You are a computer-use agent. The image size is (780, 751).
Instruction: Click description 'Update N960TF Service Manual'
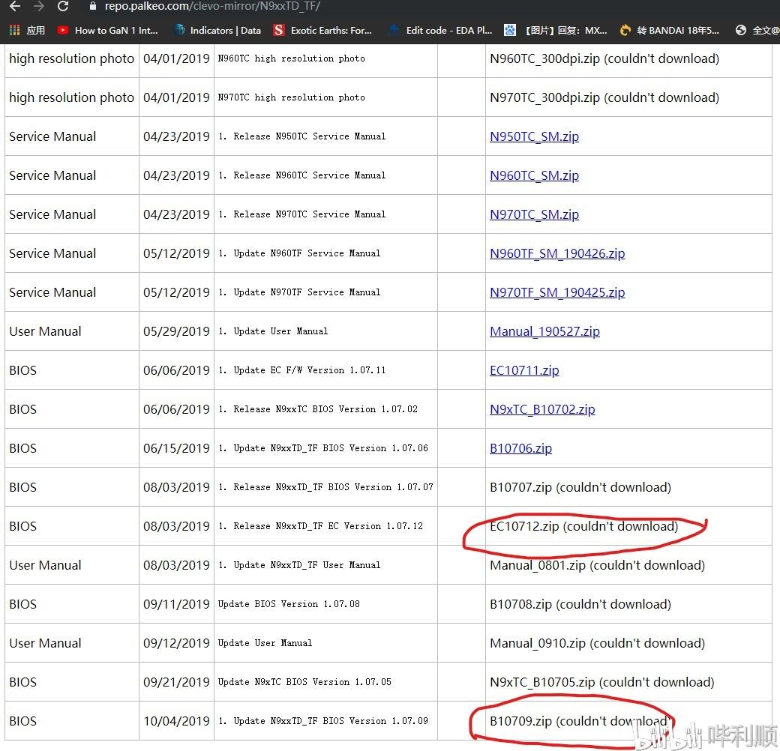click(299, 253)
